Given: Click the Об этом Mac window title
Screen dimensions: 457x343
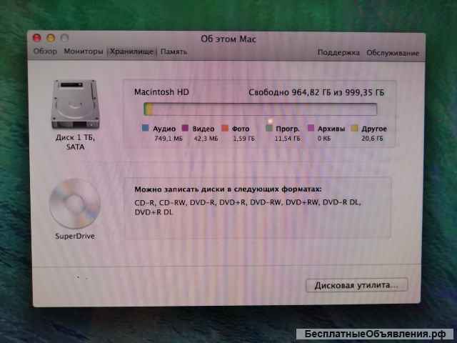Looking at the screenshot, I should click(228, 39).
